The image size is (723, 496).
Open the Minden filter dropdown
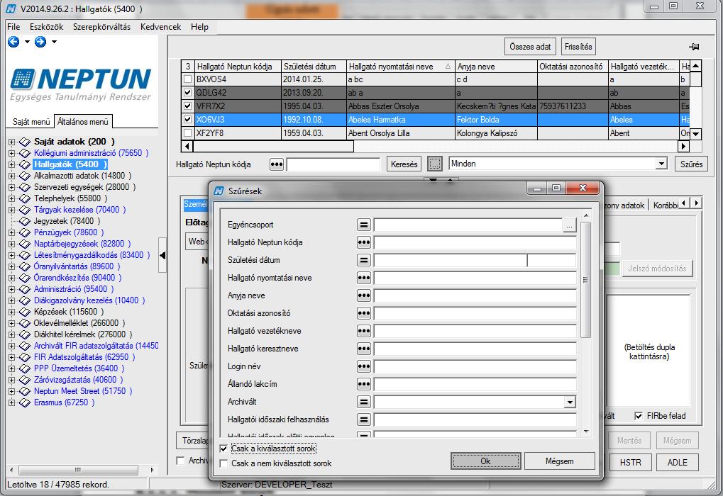pyautogui.click(x=662, y=164)
